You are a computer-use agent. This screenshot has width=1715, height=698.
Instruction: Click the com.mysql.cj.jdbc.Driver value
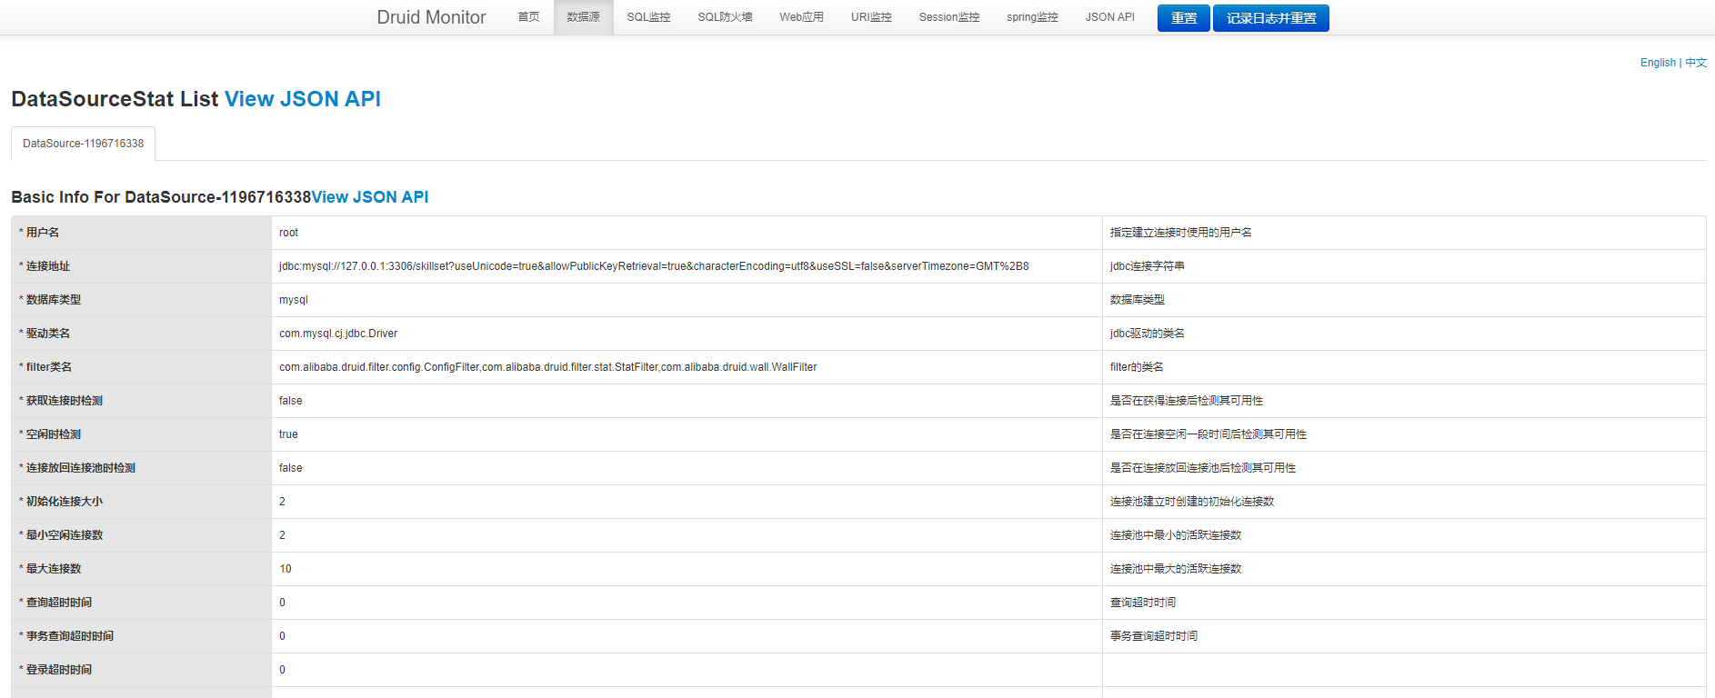tap(338, 334)
